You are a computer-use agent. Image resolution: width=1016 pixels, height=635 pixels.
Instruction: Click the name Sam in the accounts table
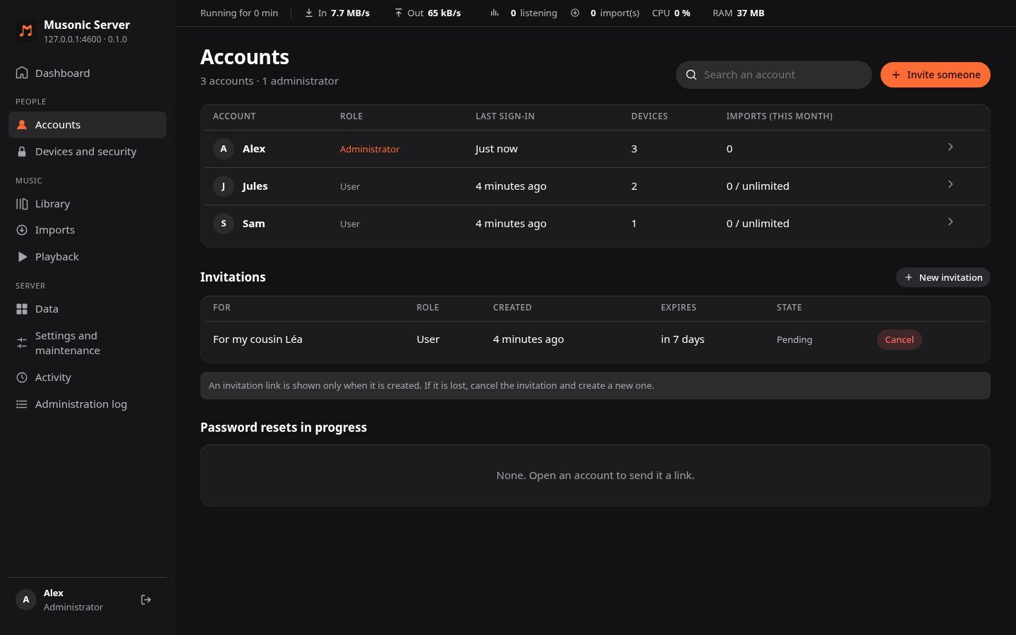click(x=254, y=224)
